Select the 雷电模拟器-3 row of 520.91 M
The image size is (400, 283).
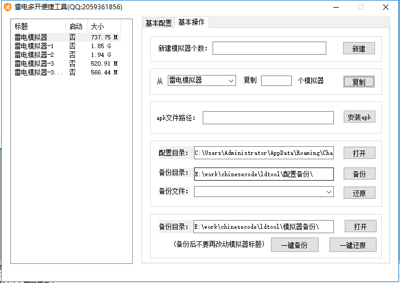pyautogui.click(x=67, y=63)
